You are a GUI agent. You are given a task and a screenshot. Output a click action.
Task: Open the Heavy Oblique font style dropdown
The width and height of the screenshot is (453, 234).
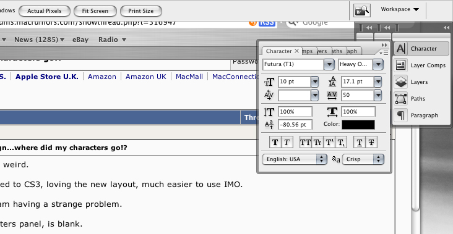click(378, 64)
